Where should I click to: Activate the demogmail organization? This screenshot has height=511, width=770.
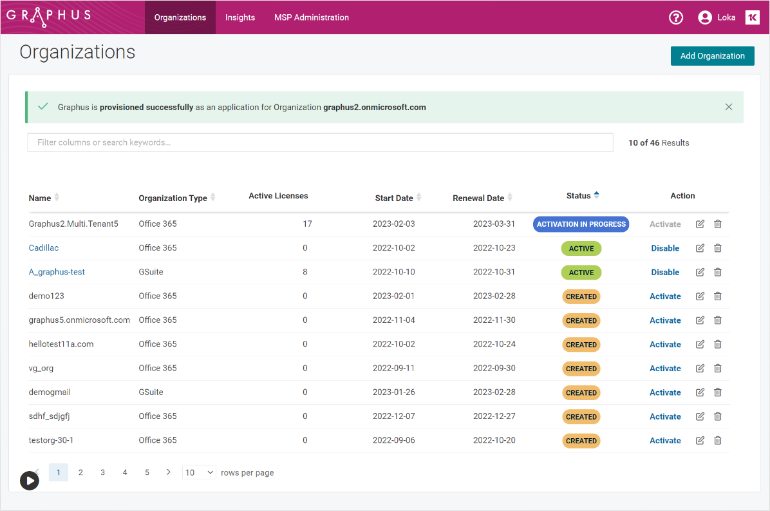click(x=665, y=392)
